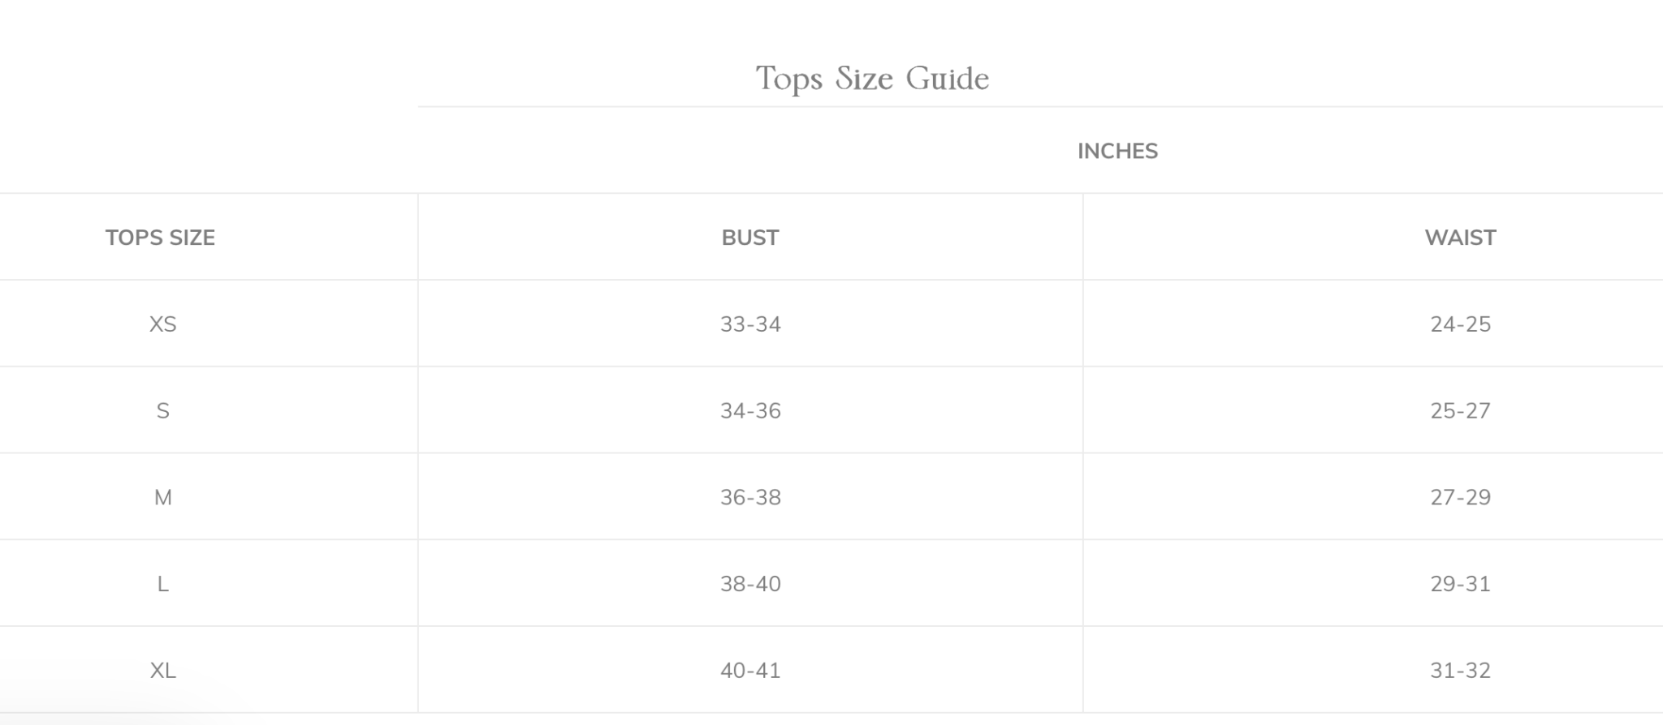Select the 34-36 bust value for S

pos(750,411)
